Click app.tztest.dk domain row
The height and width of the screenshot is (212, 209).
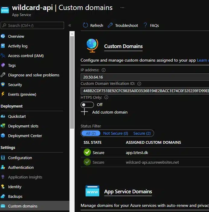tap(145, 153)
